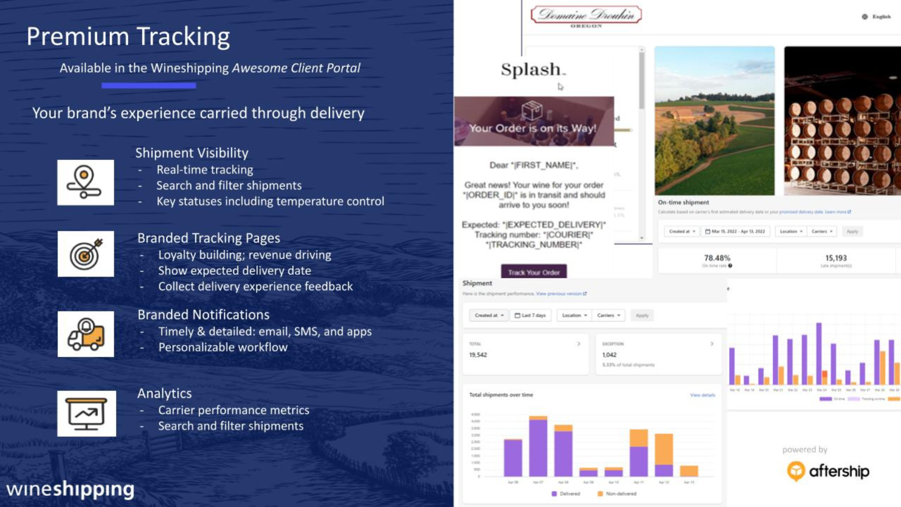Click the Splash heading in email preview

coord(533,70)
